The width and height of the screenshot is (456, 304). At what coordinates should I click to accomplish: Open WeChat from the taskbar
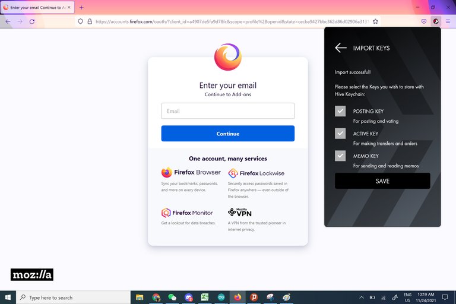coord(172,297)
